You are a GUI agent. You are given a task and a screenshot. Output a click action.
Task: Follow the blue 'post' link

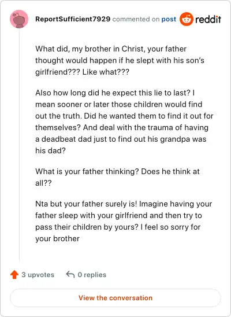(x=169, y=19)
